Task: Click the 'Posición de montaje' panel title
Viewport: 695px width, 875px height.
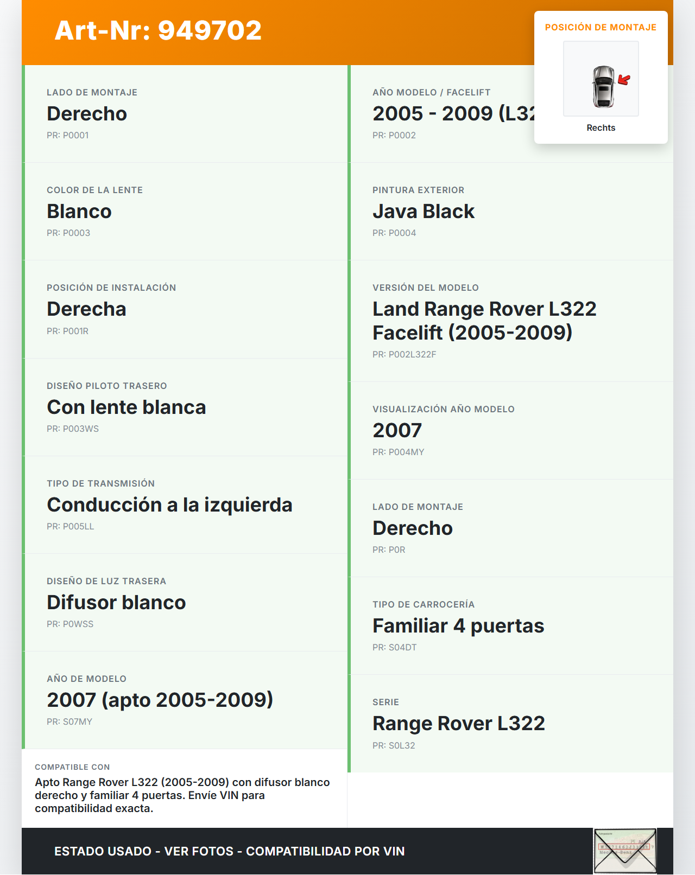Action: [601, 27]
